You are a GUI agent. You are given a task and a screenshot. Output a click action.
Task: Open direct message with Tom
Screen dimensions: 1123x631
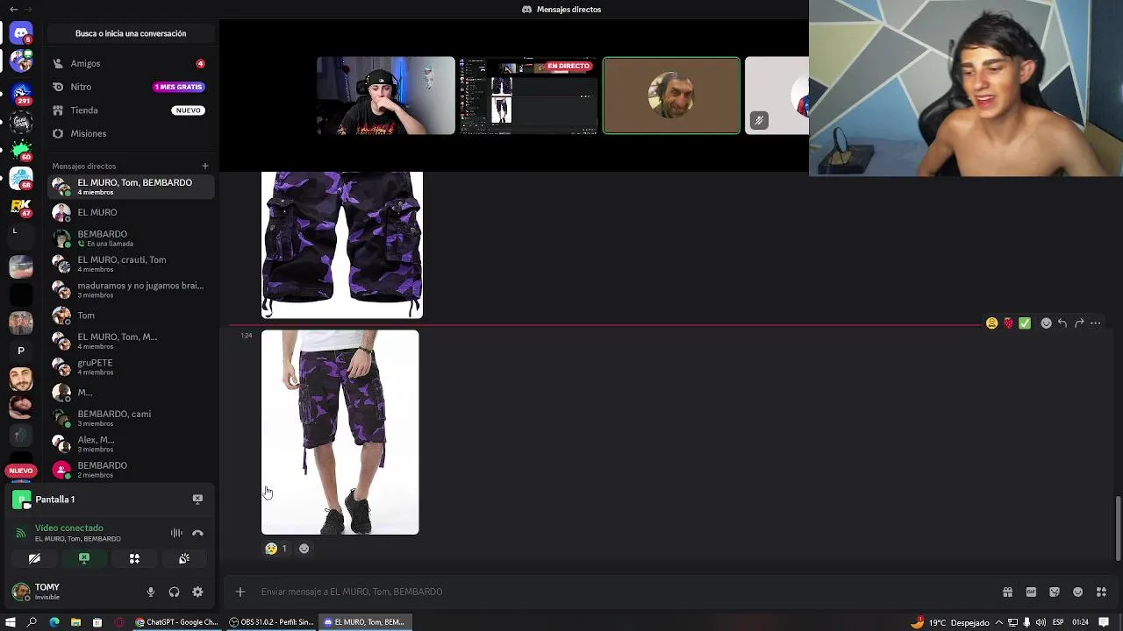tap(131, 315)
